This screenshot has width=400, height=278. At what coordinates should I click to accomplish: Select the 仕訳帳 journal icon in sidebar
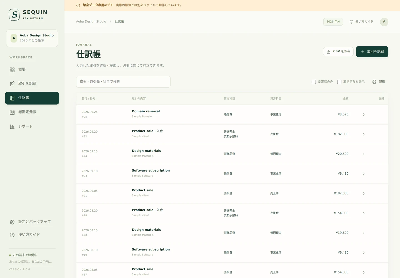(12, 98)
